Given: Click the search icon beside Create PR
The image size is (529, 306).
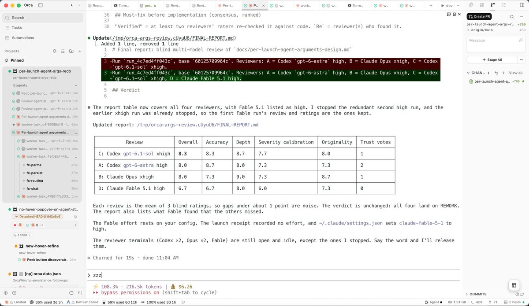Looking at the screenshot, I should point(511,16).
